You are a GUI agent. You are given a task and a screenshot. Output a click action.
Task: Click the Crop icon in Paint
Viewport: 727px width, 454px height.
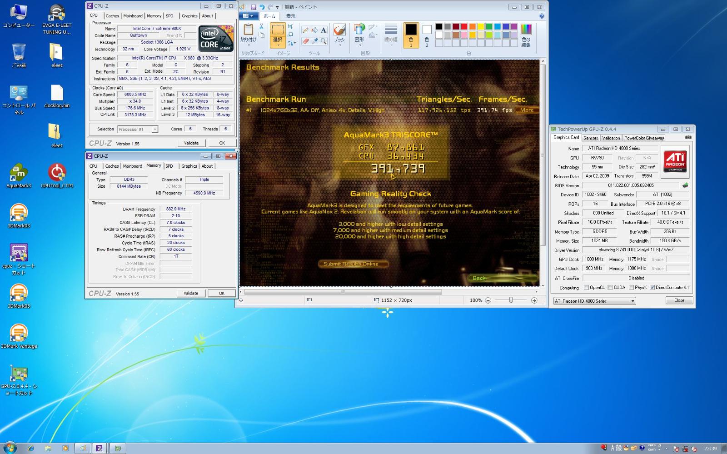(291, 27)
